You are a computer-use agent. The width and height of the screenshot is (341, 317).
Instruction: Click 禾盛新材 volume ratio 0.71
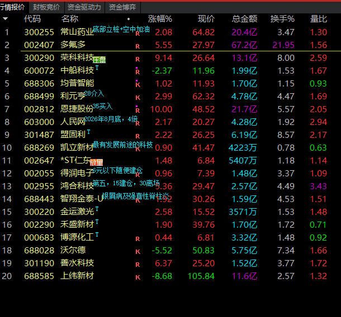point(318,224)
